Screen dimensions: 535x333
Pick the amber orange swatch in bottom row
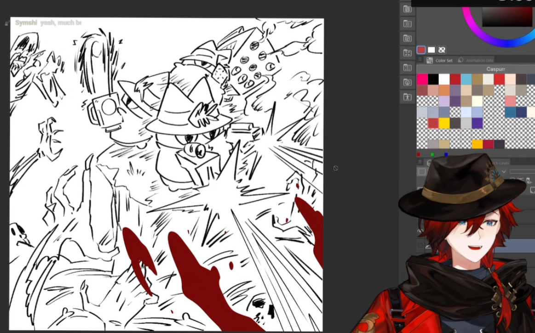(x=477, y=145)
